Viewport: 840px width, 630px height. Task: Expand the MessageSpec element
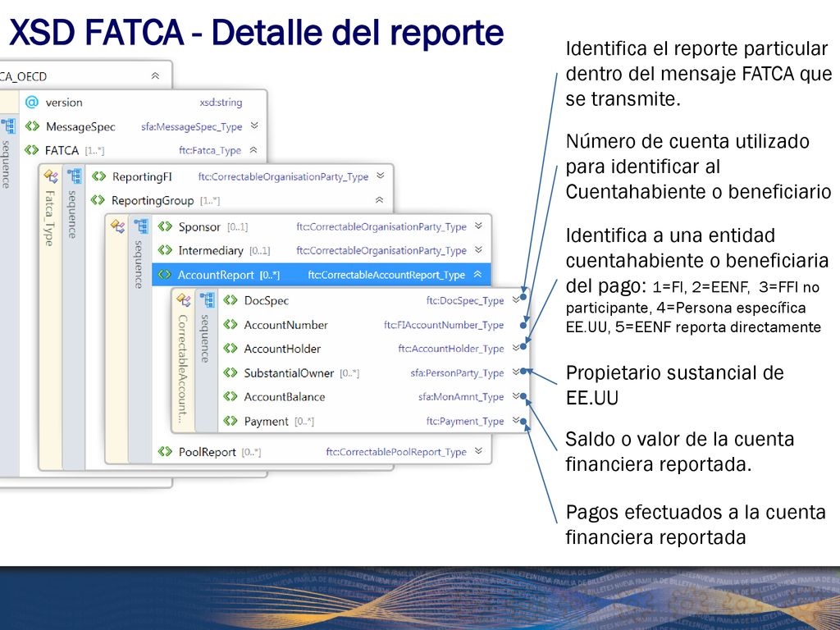[x=254, y=126]
